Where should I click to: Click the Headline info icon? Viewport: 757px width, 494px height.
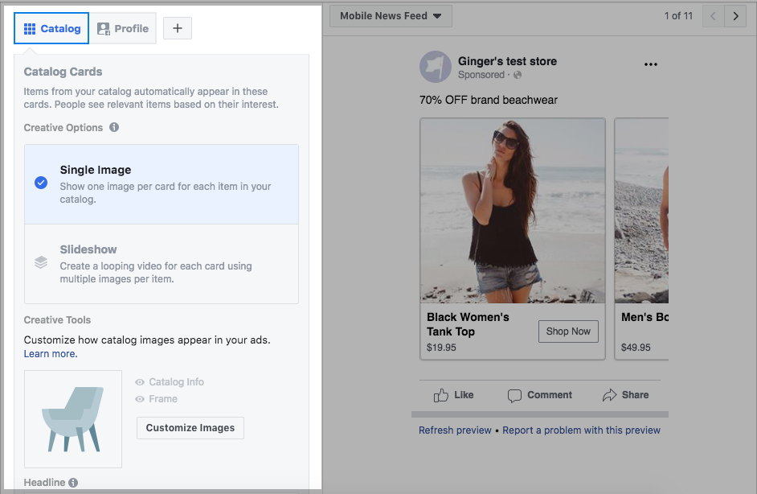pos(73,483)
